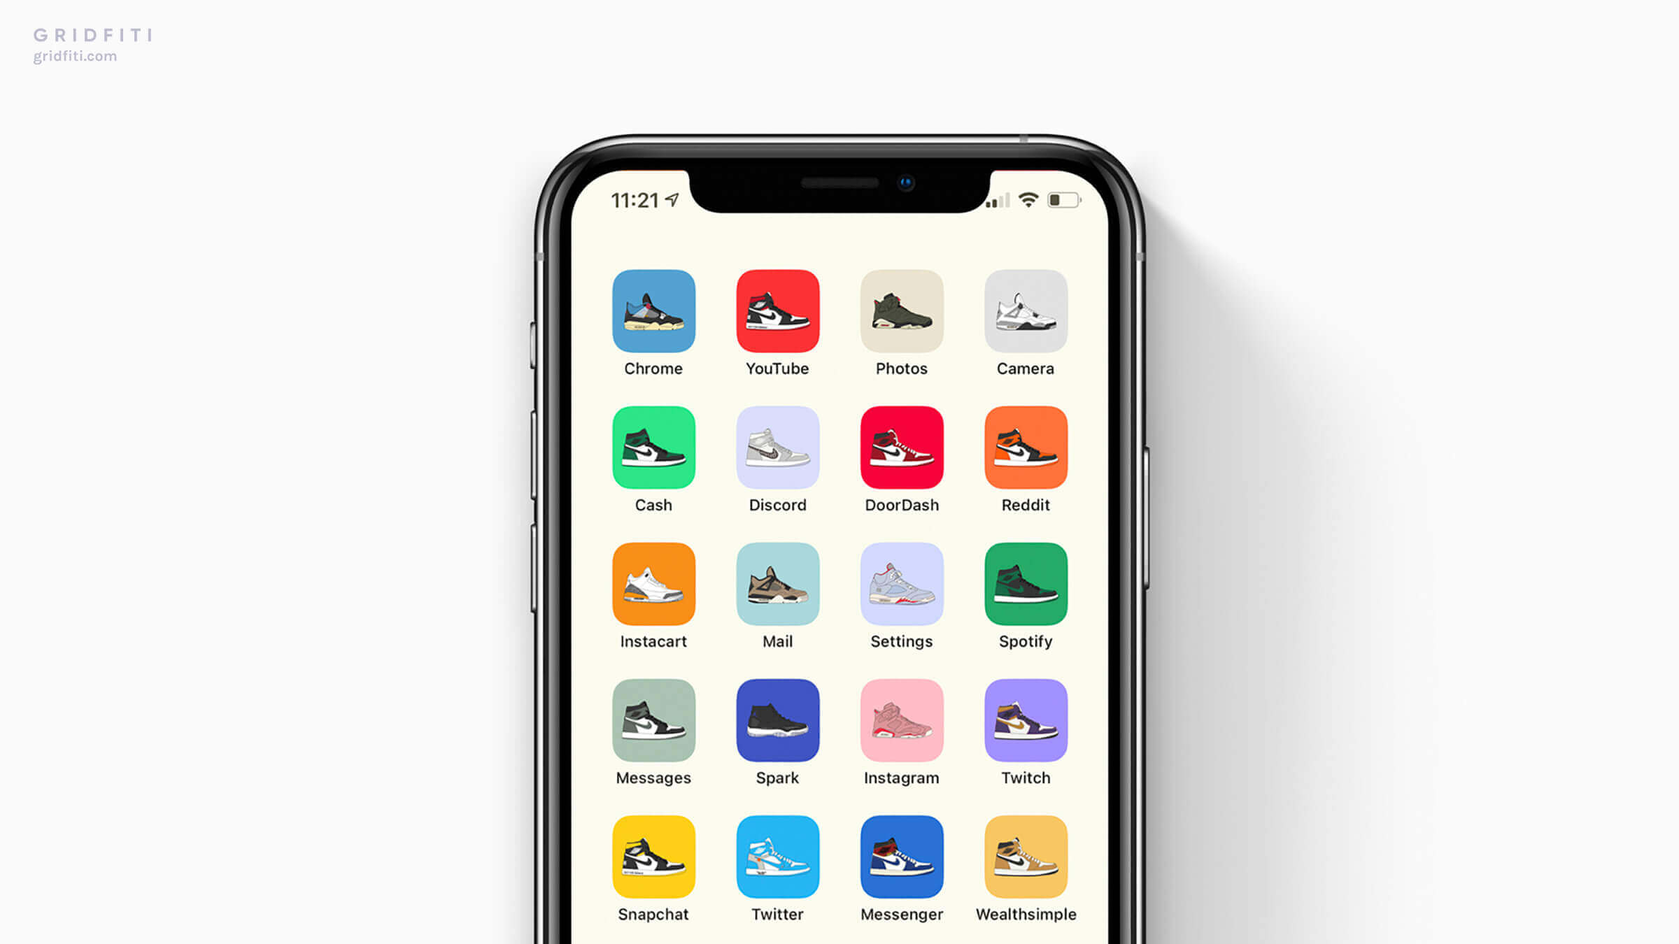This screenshot has height=944, width=1679.
Task: Tap the Photos sneaker icon
Action: coord(900,310)
